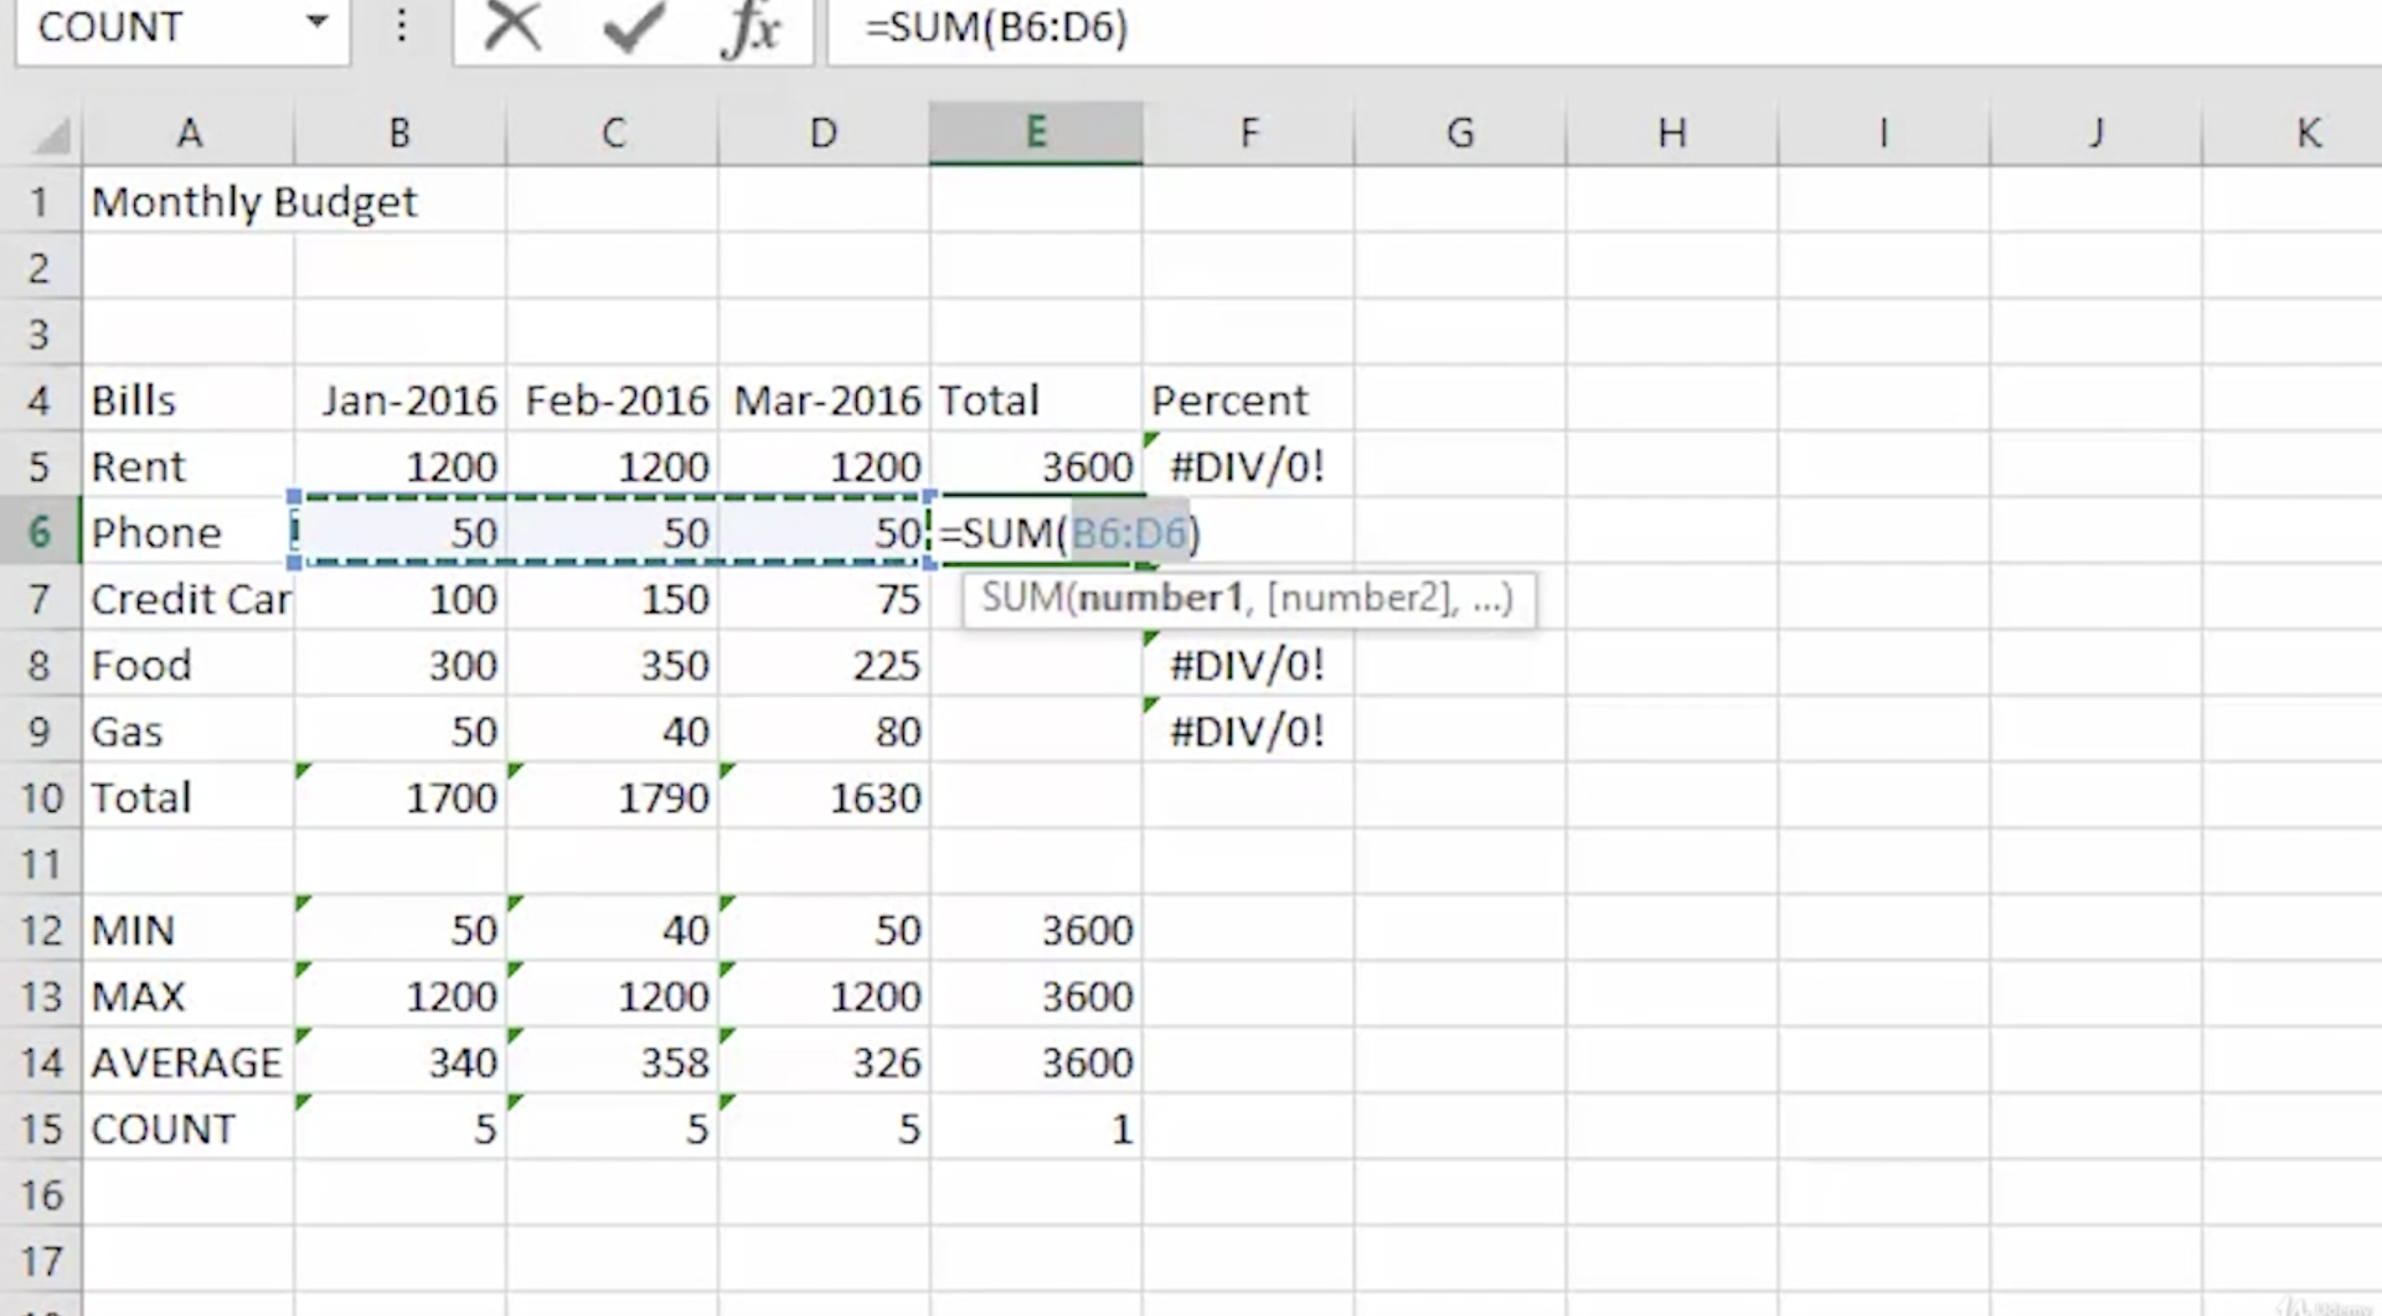Viewport: 2382px width, 1316px height.
Task: Select row 17 header
Action: click(41, 1260)
